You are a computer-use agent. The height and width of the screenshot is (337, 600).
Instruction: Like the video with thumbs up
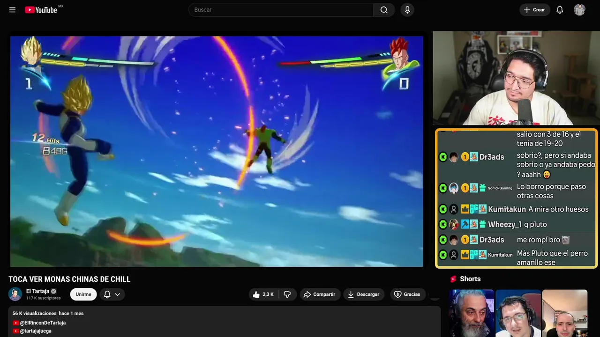263,294
